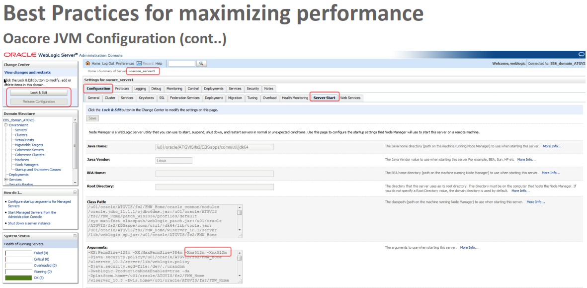Select the Overload subtab
Image resolution: width=587 pixels, height=288 pixels.
tap(269, 98)
